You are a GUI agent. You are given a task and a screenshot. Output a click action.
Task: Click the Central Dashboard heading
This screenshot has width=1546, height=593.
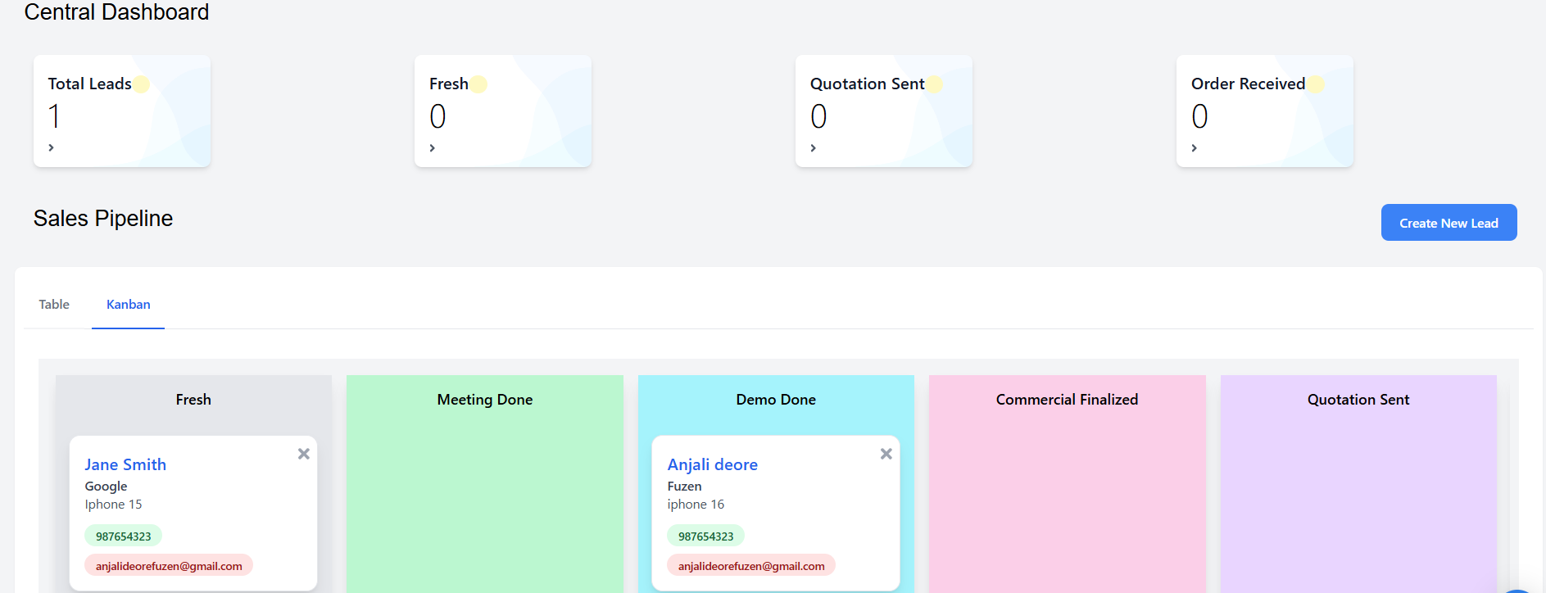(x=116, y=12)
